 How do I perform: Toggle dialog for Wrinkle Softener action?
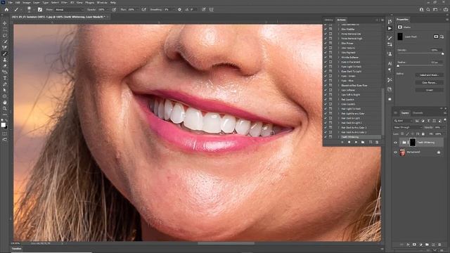click(330, 58)
